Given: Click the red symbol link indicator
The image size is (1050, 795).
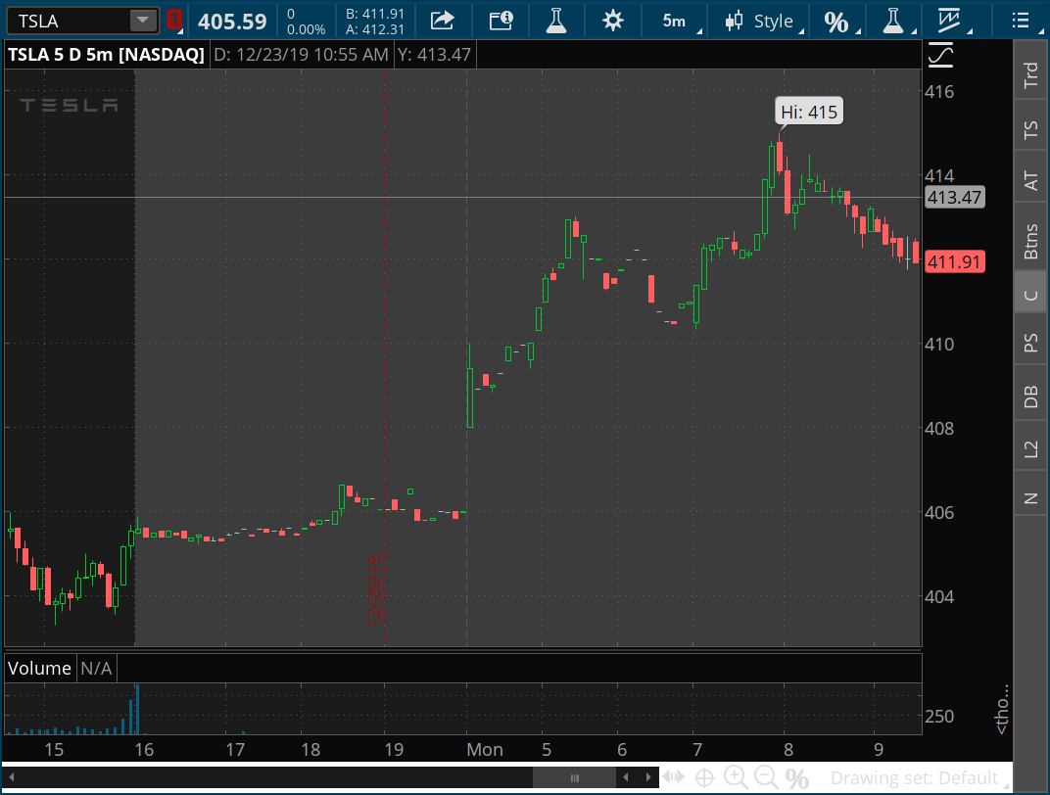Looking at the screenshot, I should [174, 21].
